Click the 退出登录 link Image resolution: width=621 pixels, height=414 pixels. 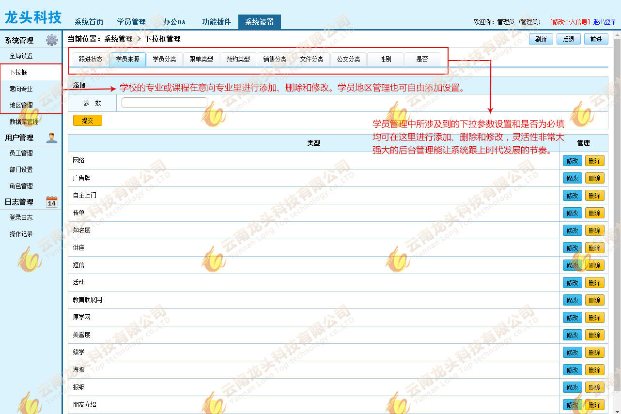[605, 22]
